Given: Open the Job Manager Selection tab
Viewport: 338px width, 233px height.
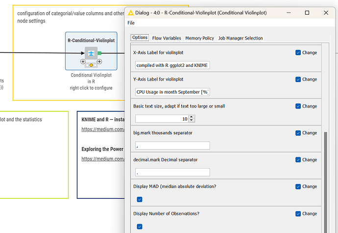Looking at the screenshot, I should tap(241, 38).
